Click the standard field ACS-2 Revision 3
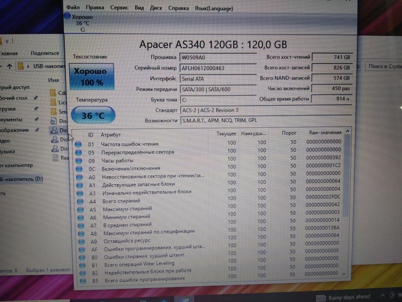The width and height of the screenshot is (402, 302). (x=266, y=110)
